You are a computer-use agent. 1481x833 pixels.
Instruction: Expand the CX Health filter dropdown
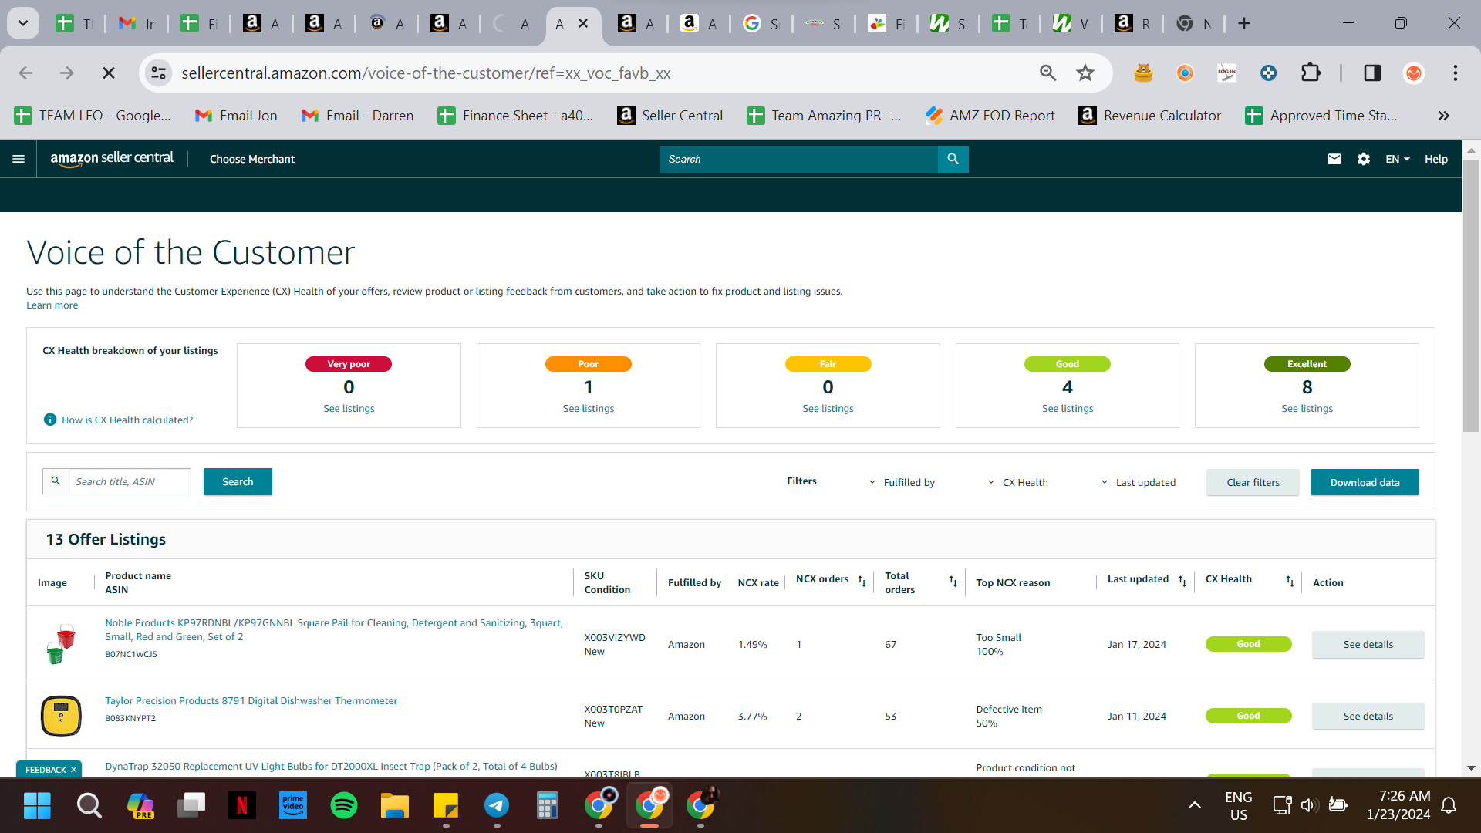(x=1017, y=482)
